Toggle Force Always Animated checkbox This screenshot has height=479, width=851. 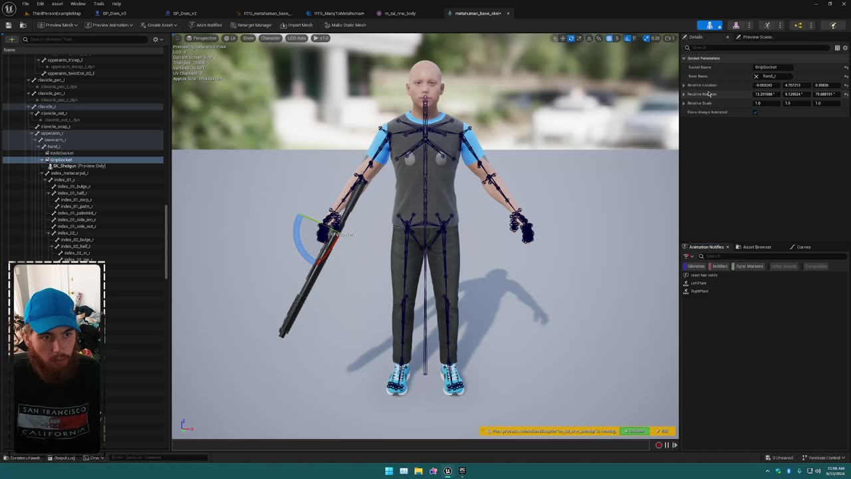coord(755,112)
